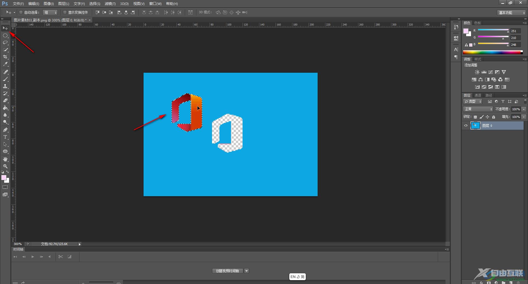Viewport: 528px width, 284px height.
Task: Open the 正常 blend mode dropdown
Action: [x=478, y=109]
